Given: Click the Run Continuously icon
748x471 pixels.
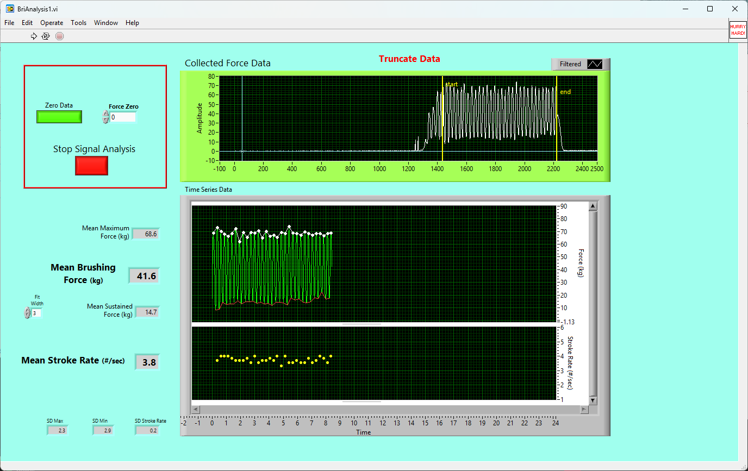Looking at the screenshot, I should click(46, 36).
